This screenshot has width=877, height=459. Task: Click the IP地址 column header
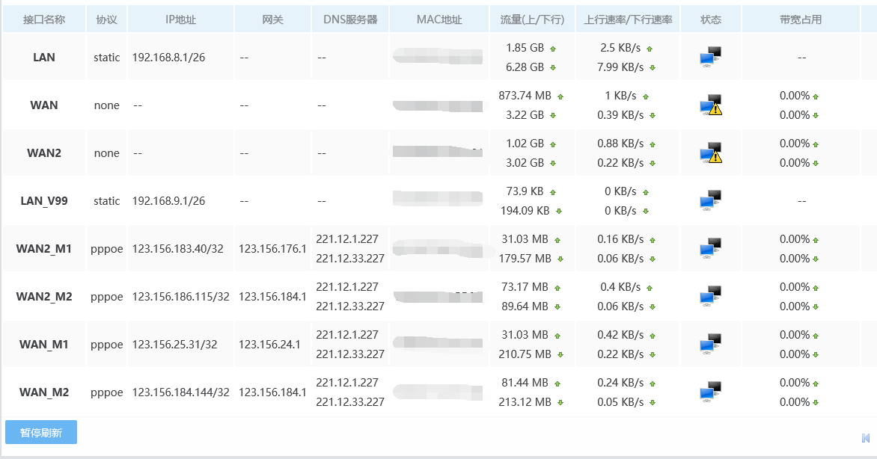180,19
